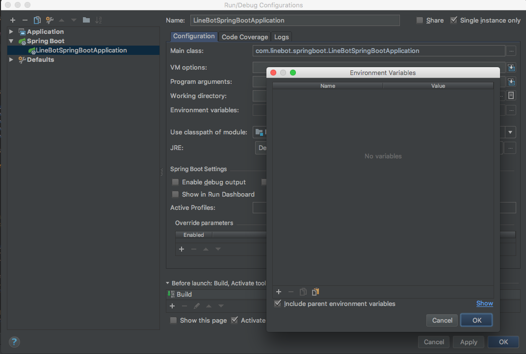Move override parameter up arrow
Viewport: 526px width, 354px height.
coord(206,249)
